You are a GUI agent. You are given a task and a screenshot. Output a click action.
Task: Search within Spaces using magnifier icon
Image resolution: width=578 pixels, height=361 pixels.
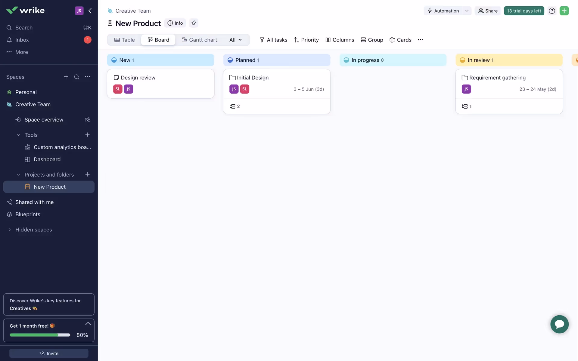(77, 77)
